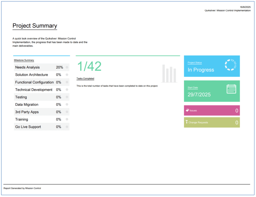Screen dimensions: 256x197
Task: Select the Technical Development milestone name
Action: 34,90
